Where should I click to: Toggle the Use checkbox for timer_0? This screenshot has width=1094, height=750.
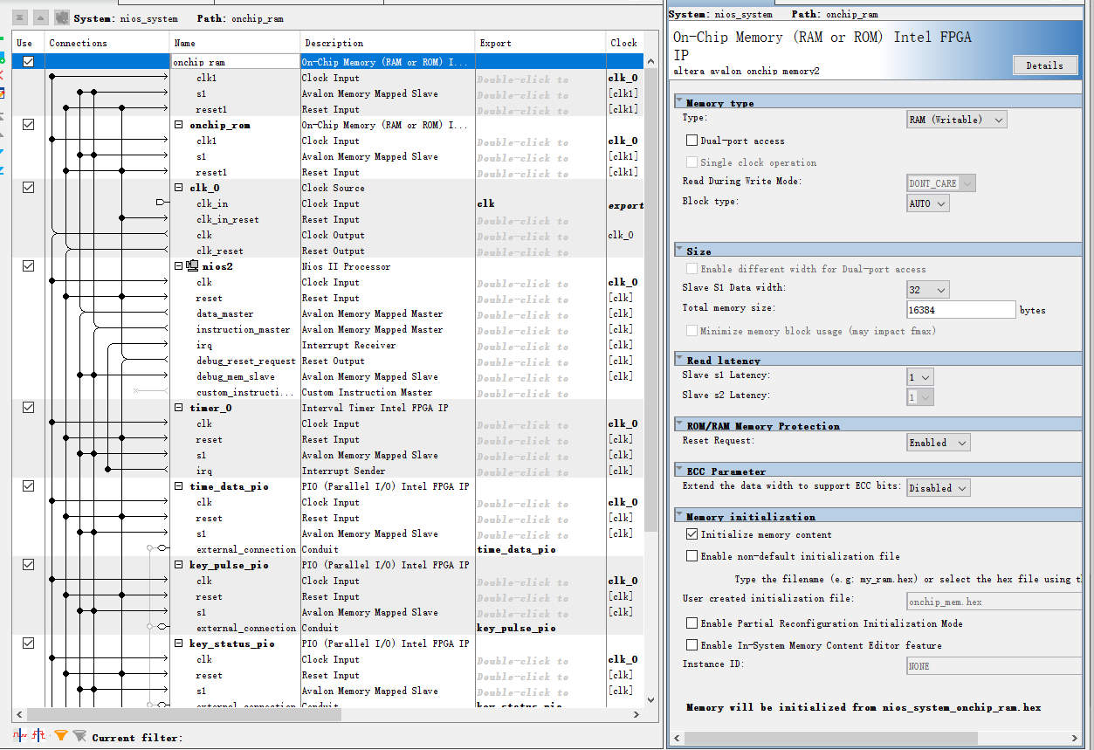28,408
